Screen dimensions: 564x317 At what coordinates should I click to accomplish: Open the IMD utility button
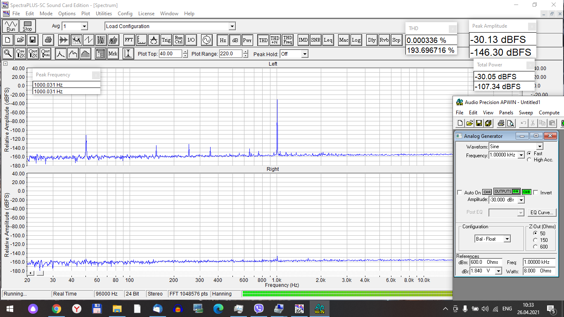point(303,40)
